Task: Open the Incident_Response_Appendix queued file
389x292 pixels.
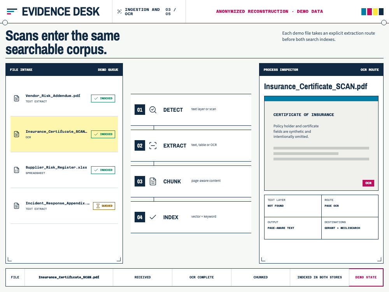Action: (x=64, y=206)
